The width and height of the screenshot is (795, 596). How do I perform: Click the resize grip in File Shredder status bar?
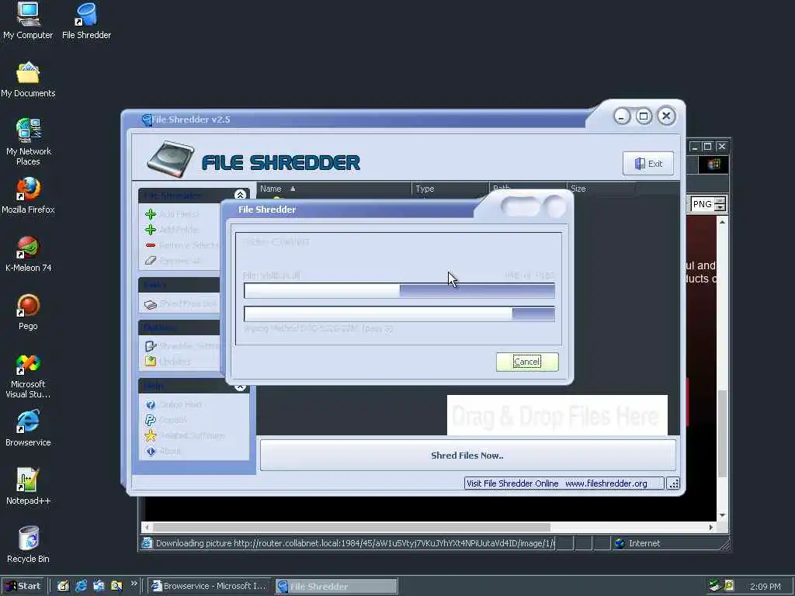tap(673, 483)
